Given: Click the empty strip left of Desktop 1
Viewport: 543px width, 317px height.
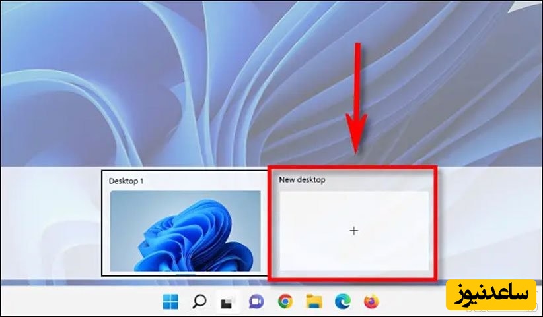Looking at the screenshot, I should pos(53,224).
